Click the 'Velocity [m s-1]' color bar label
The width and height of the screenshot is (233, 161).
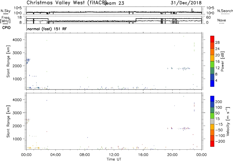pyautogui.click(x=227, y=121)
